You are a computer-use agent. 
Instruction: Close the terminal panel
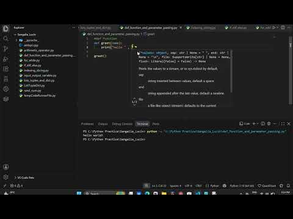click(x=289, y=123)
